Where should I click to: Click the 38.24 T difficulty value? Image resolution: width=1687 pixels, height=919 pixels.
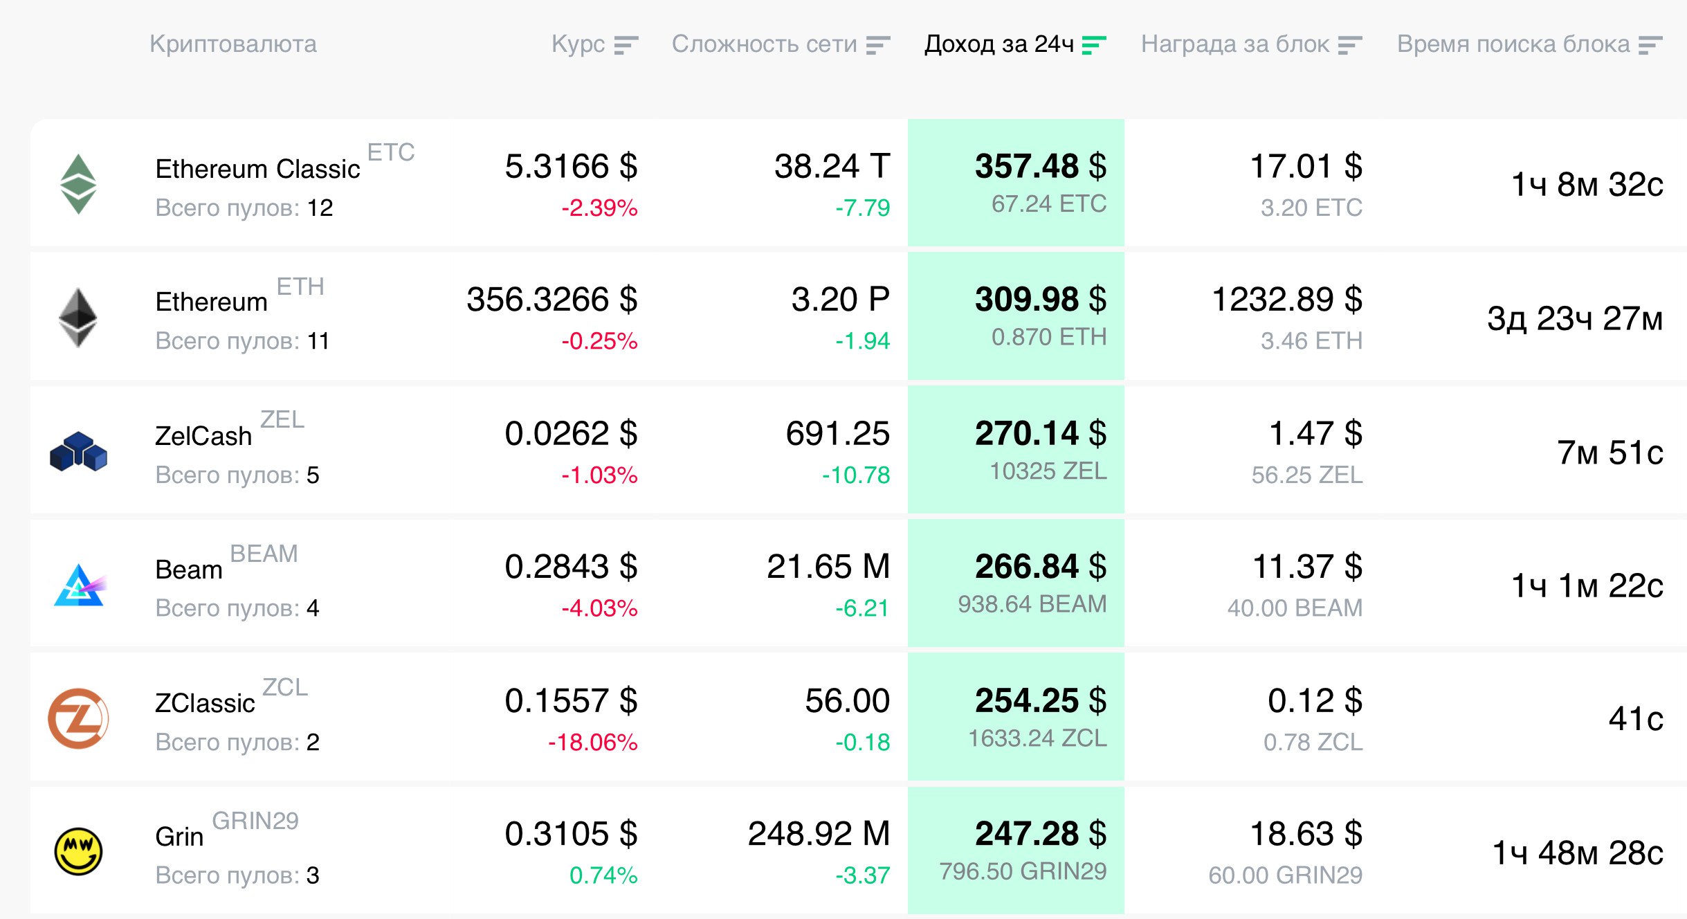pos(832,166)
